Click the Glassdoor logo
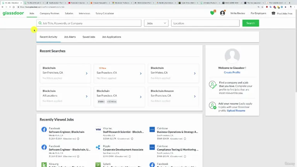The image size is (297, 167). [13, 13]
